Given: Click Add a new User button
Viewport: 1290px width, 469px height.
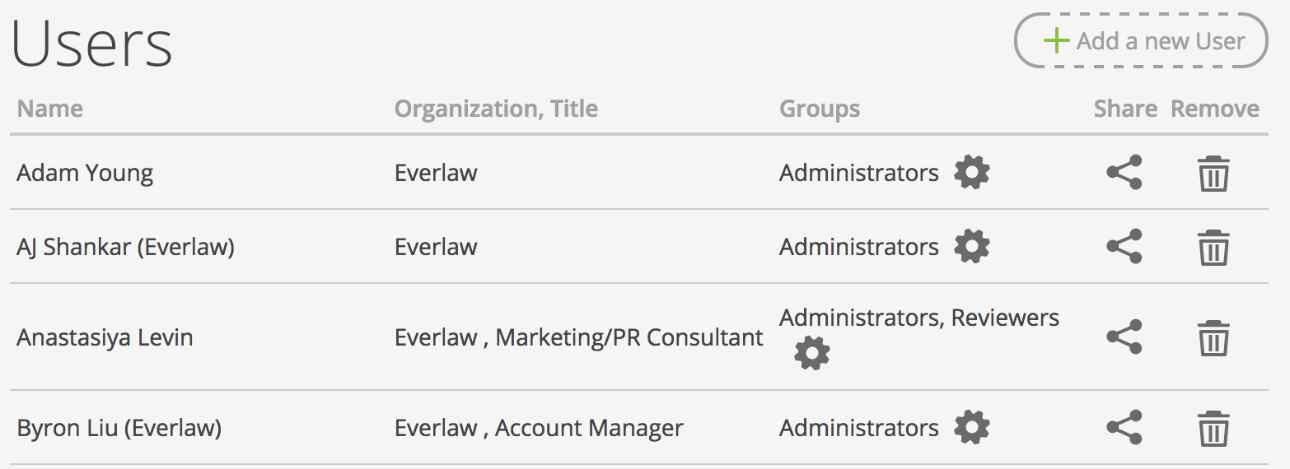Looking at the screenshot, I should pos(1141,40).
